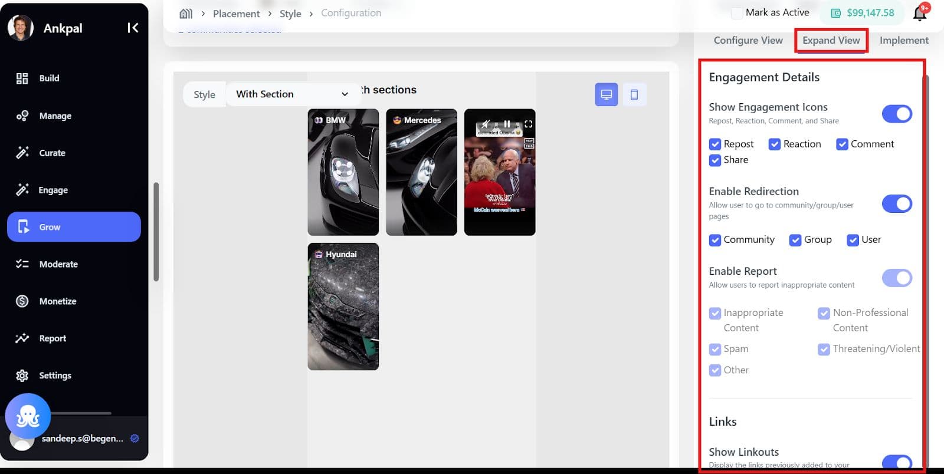Click the Placement breadcrumb link
The image size is (944, 474).
click(x=236, y=14)
